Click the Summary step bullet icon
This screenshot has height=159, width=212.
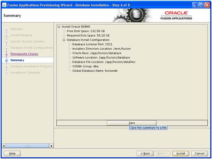coord(6,60)
